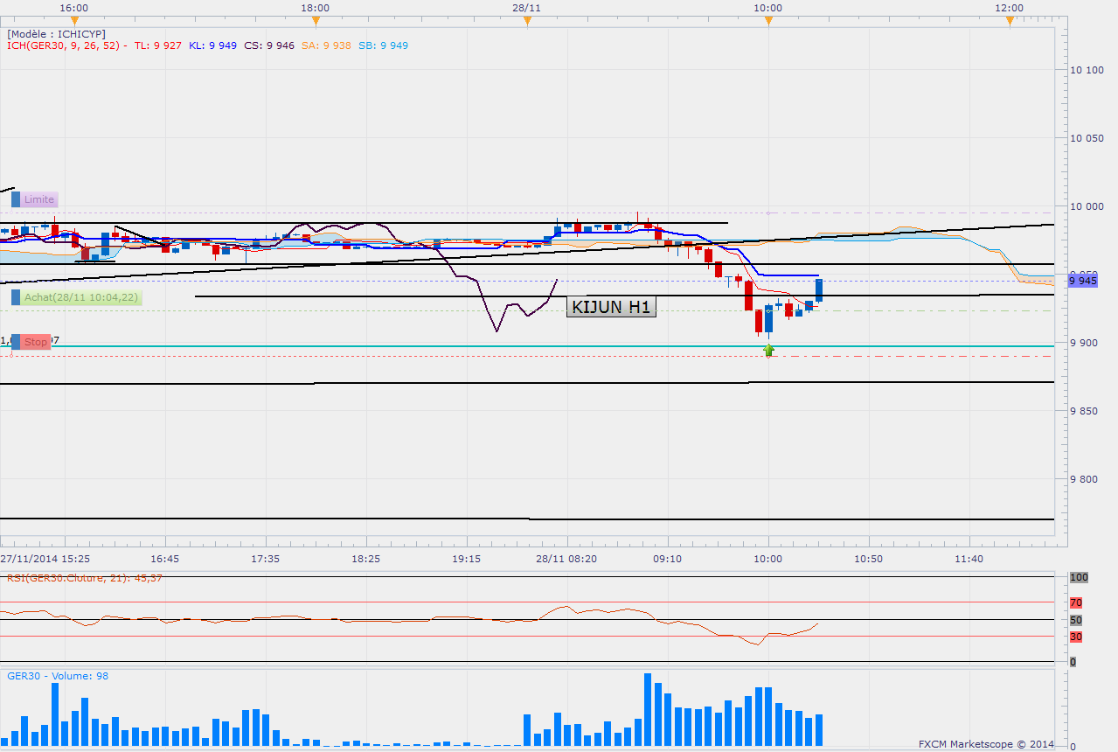The image size is (1118, 752).
Task: Click the red 30 RSI level marker
Action: pos(1076,637)
